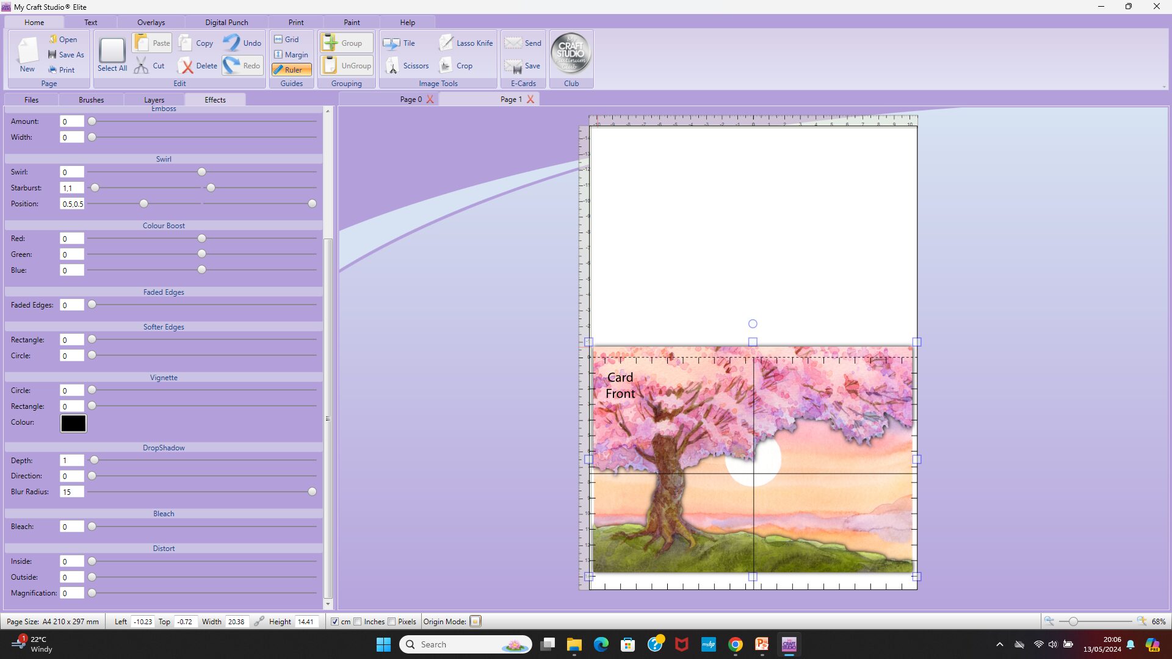Zoom in with the magnifier plus icon

tap(1141, 621)
